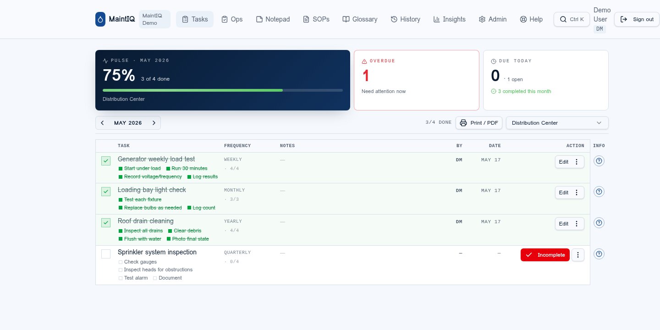Go to previous month with left chevron

click(x=102, y=123)
